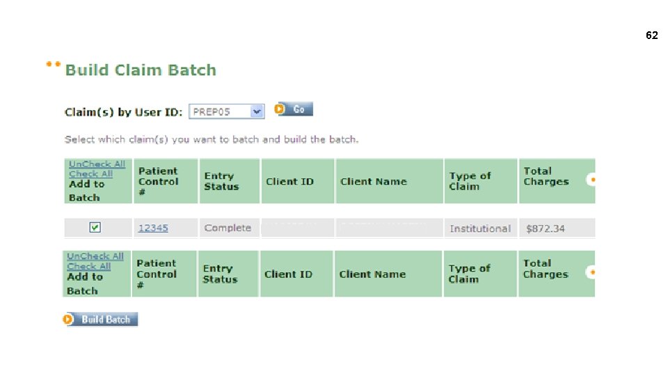
Task: Click the $872.34 total charges cell
Action: (x=546, y=228)
